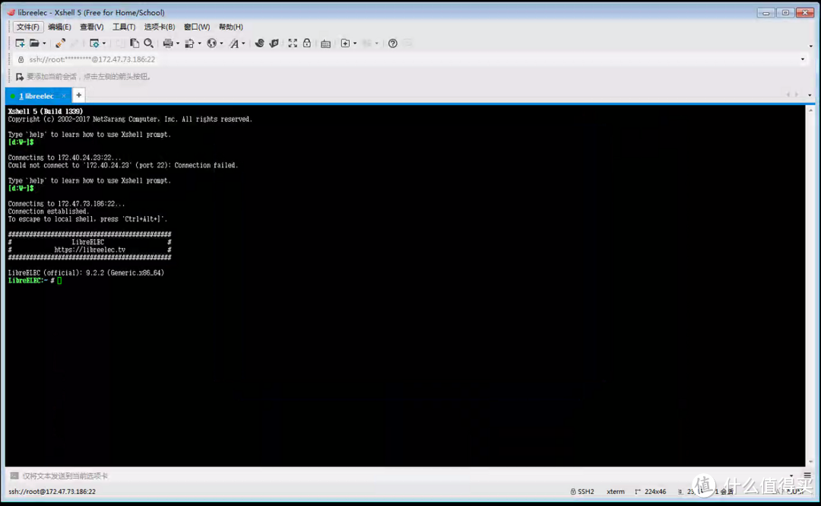Click the lock screen padlock icon

[x=307, y=43]
